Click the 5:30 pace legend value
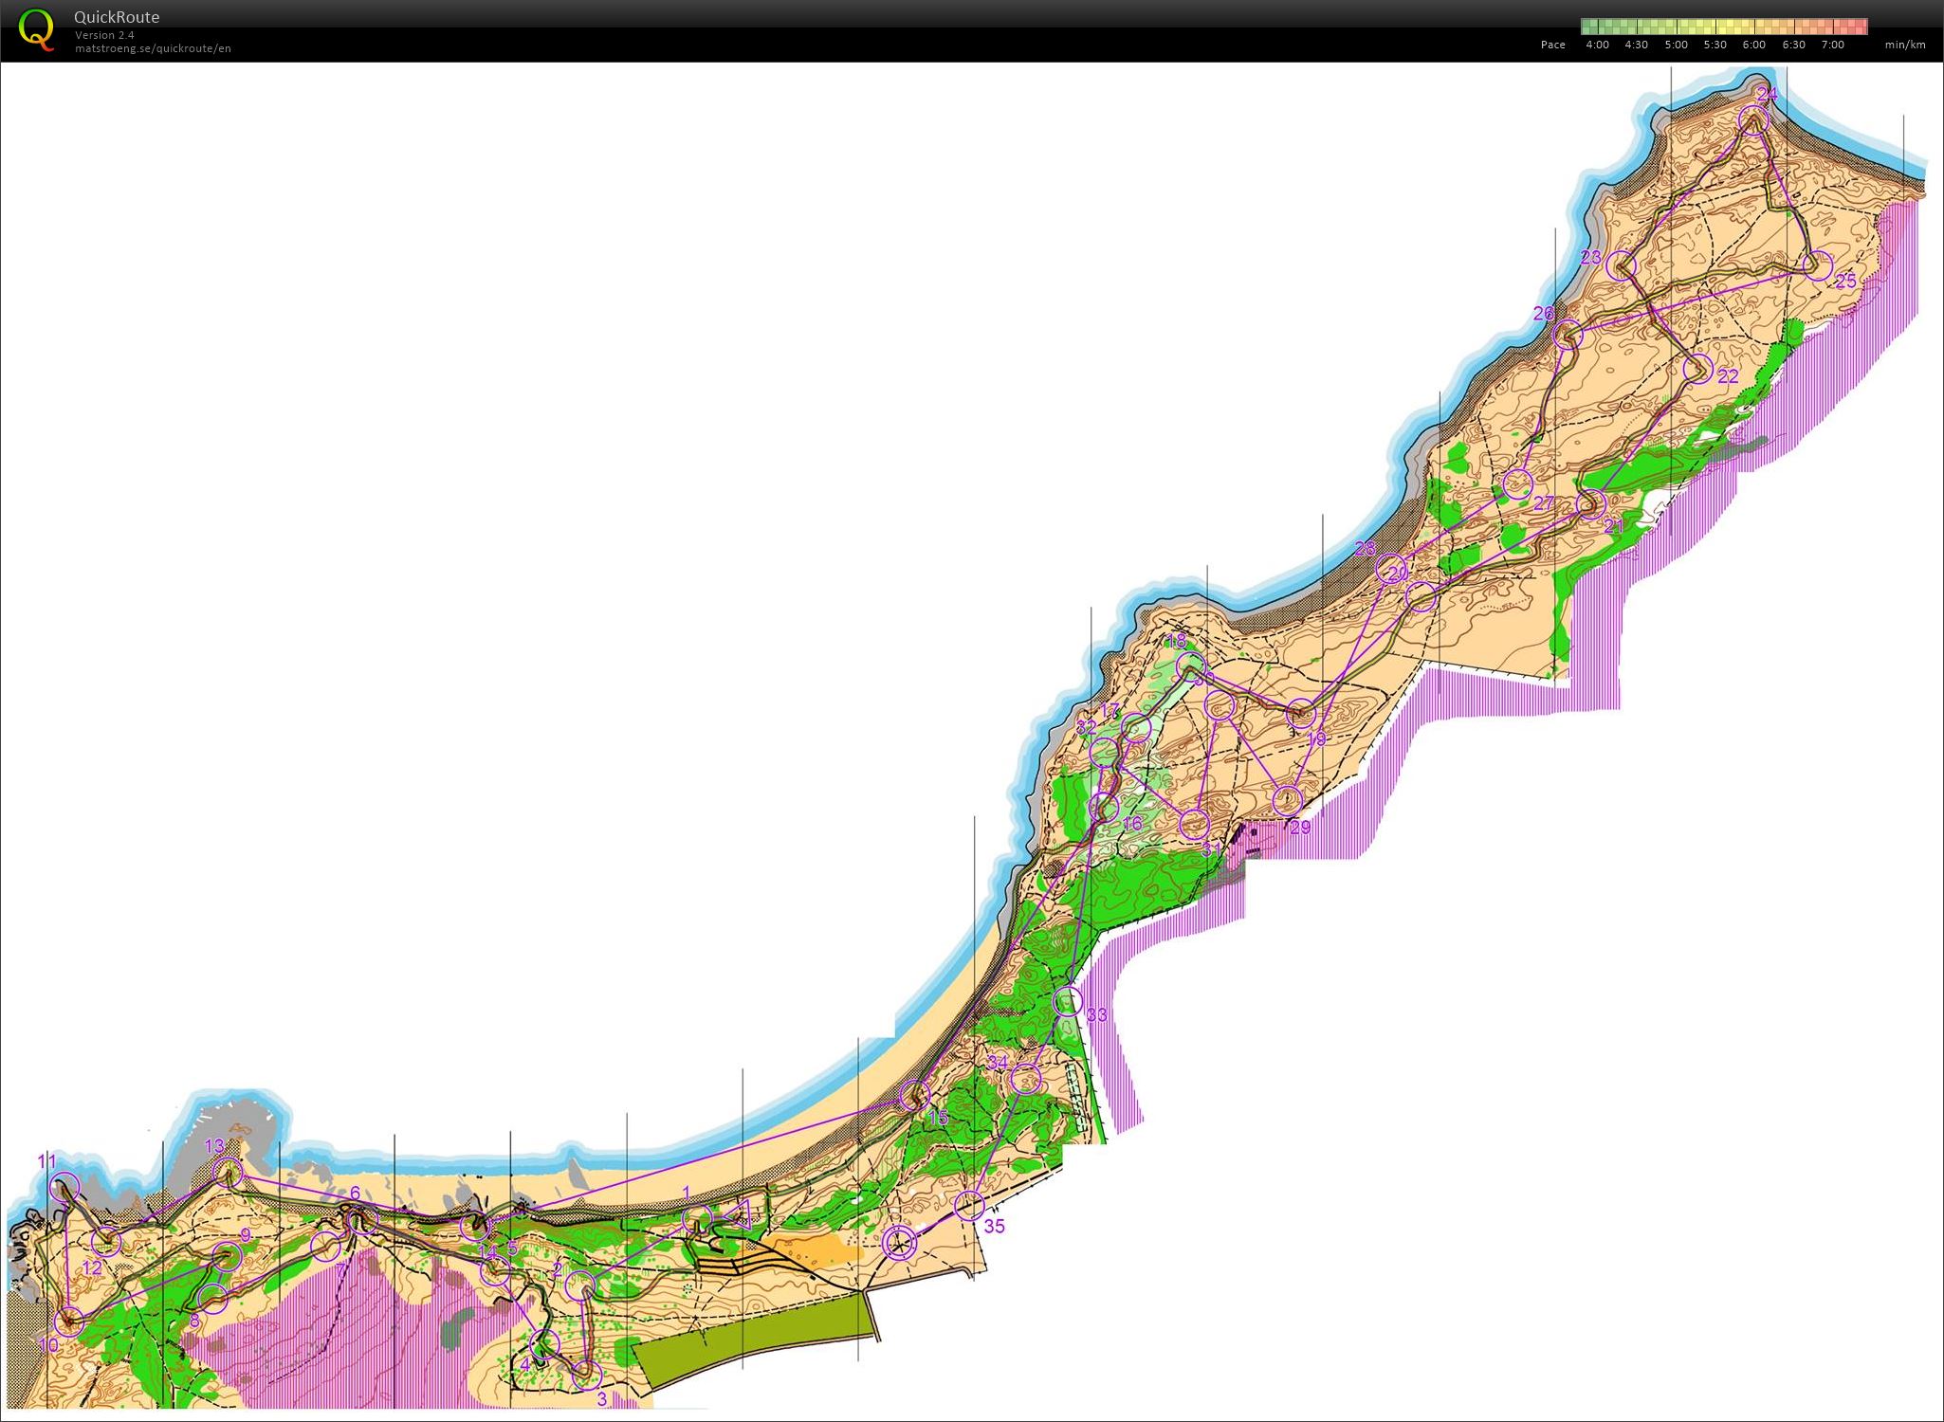1944x1422 pixels. (1715, 45)
